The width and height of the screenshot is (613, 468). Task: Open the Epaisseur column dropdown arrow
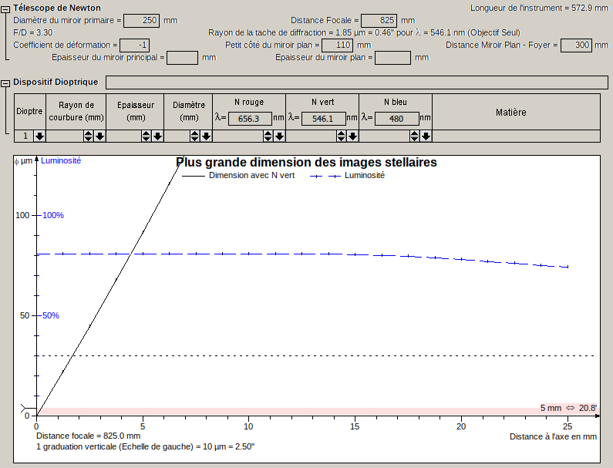click(157, 136)
